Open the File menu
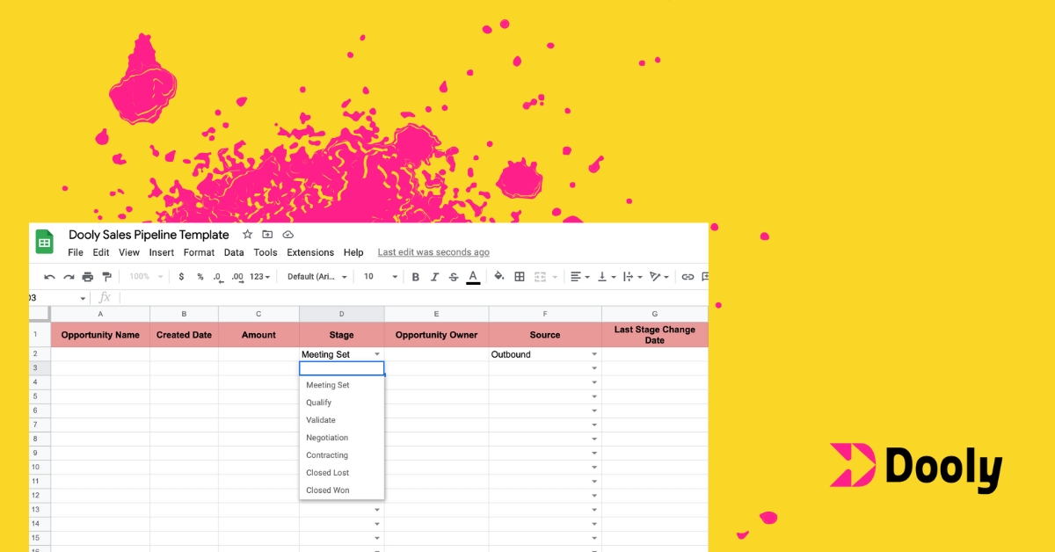1055x552 pixels. click(x=76, y=252)
